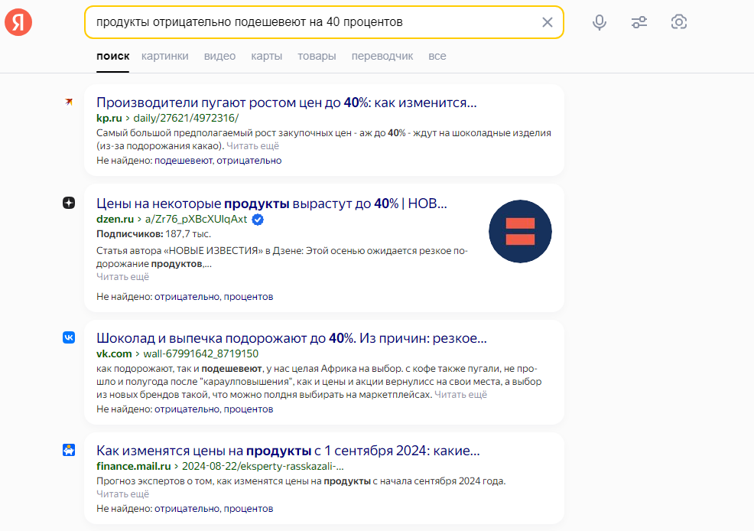
Task: Start voice search via microphone icon
Action: [x=600, y=22]
